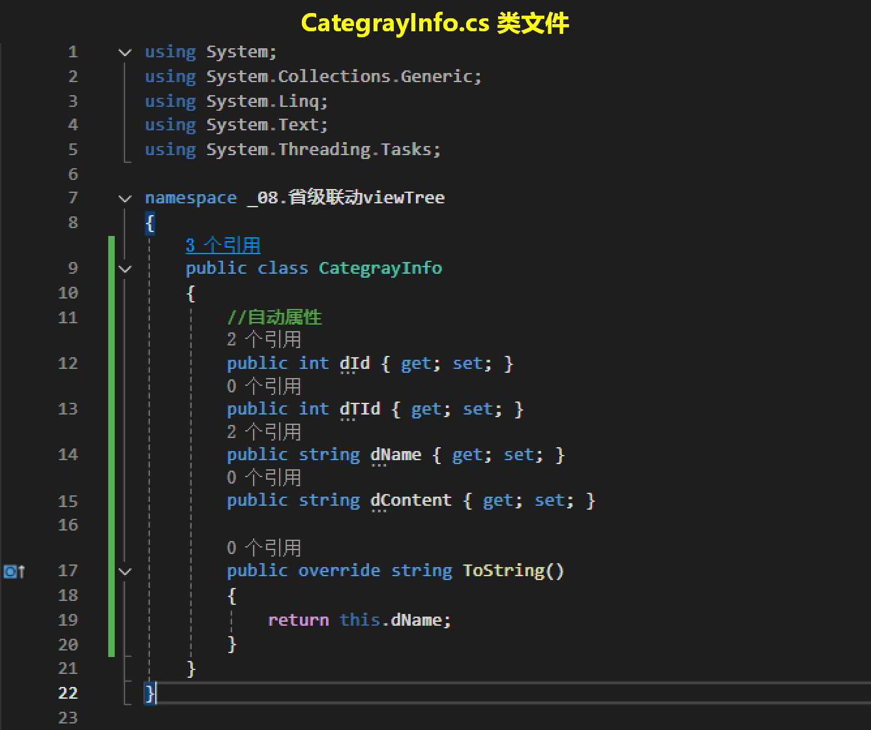Open the '3 个引用' references link above the class
The image size is (871, 730).
[x=223, y=246]
